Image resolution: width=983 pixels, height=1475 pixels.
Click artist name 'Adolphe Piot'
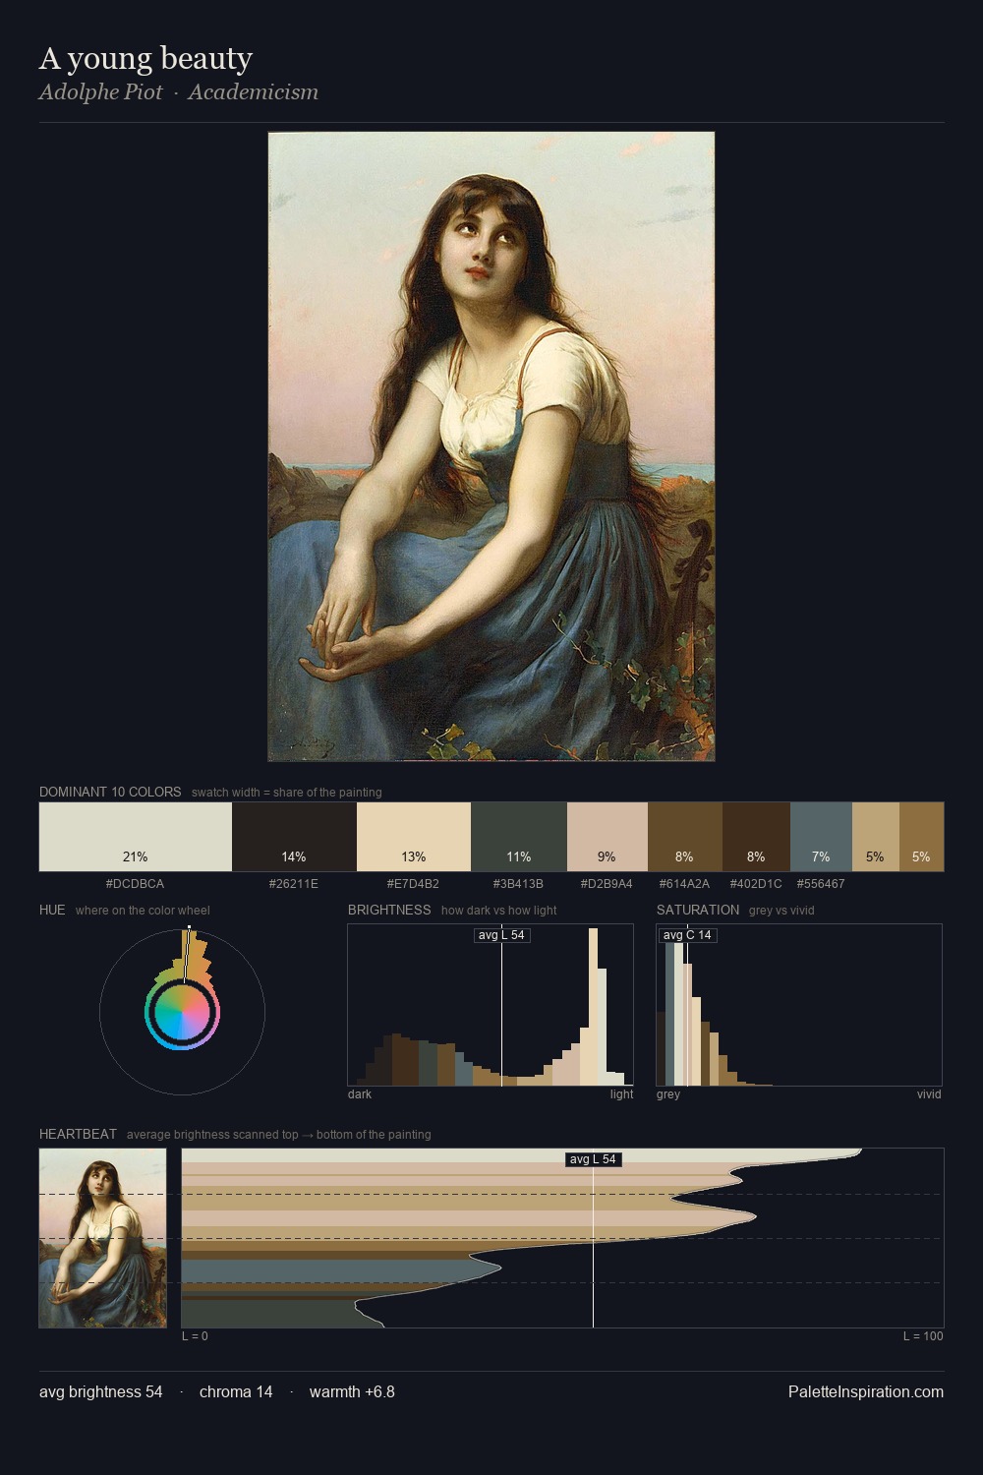point(100,92)
